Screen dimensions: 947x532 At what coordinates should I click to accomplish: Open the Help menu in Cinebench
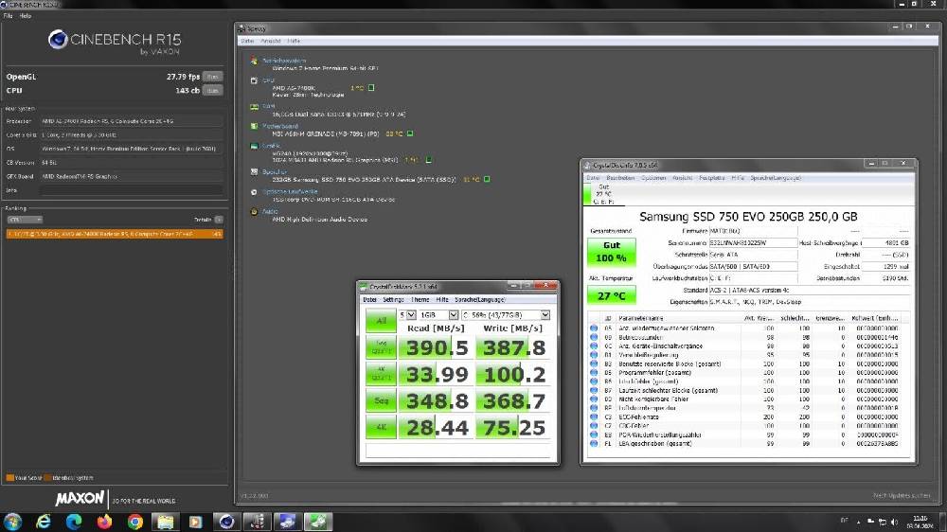coord(25,16)
